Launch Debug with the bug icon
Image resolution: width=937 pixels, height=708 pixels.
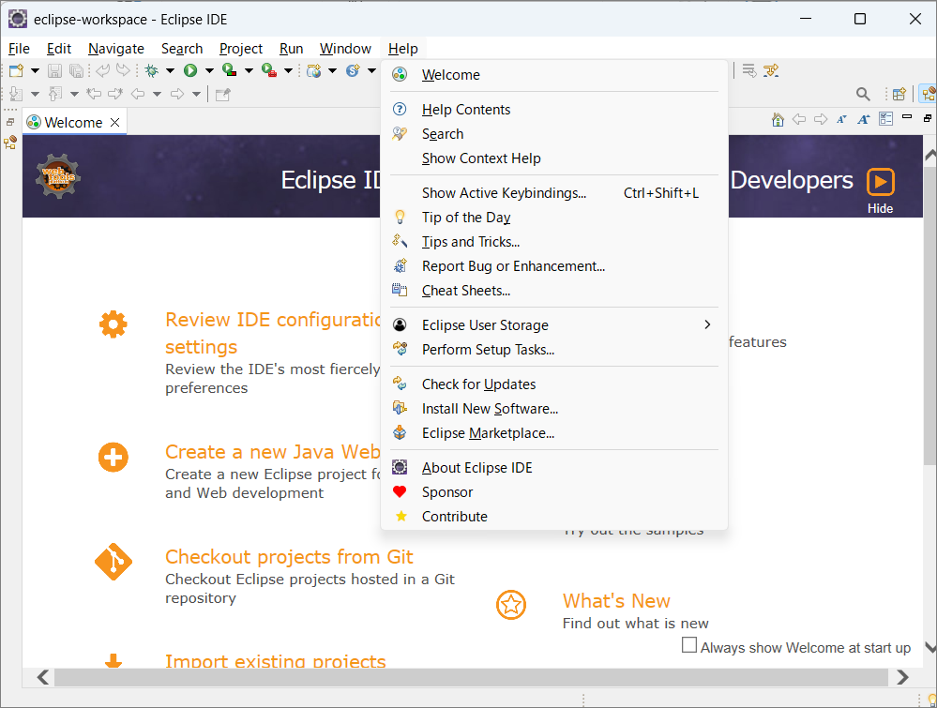(x=152, y=70)
